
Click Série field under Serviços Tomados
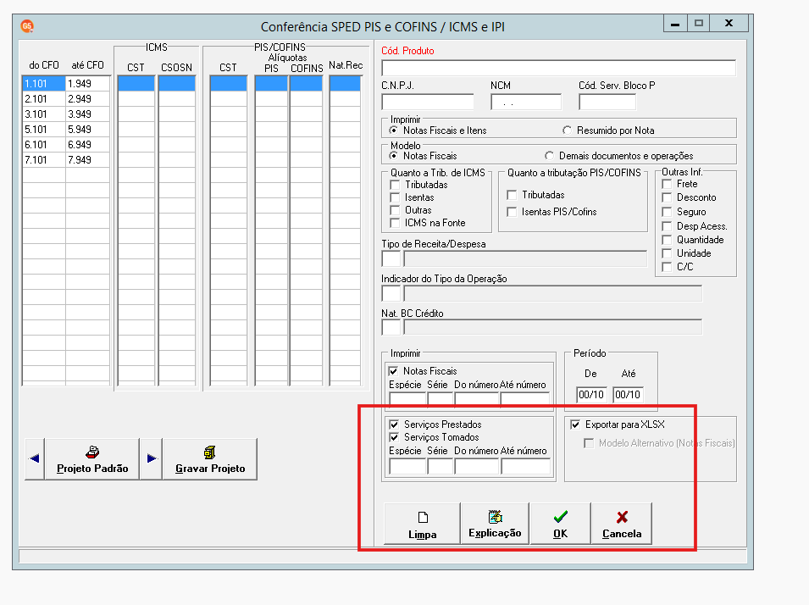click(441, 466)
